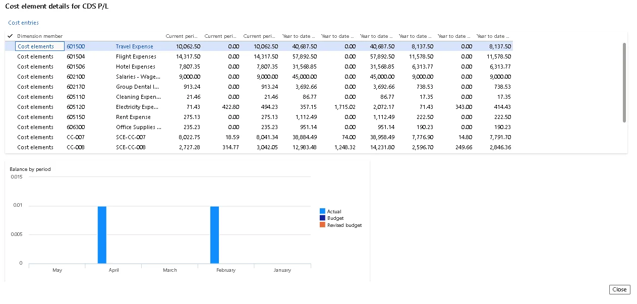The image size is (637, 304).
Task: Click the 18.59 value in CC-007 row
Action: coord(232,137)
